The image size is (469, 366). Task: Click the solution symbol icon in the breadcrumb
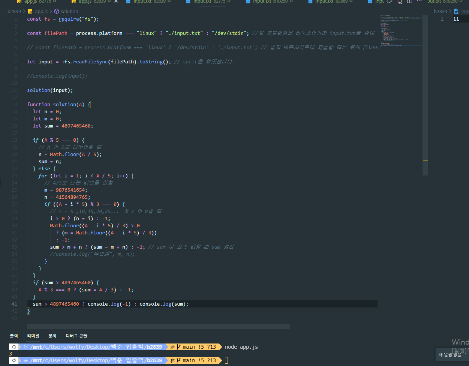point(57,11)
